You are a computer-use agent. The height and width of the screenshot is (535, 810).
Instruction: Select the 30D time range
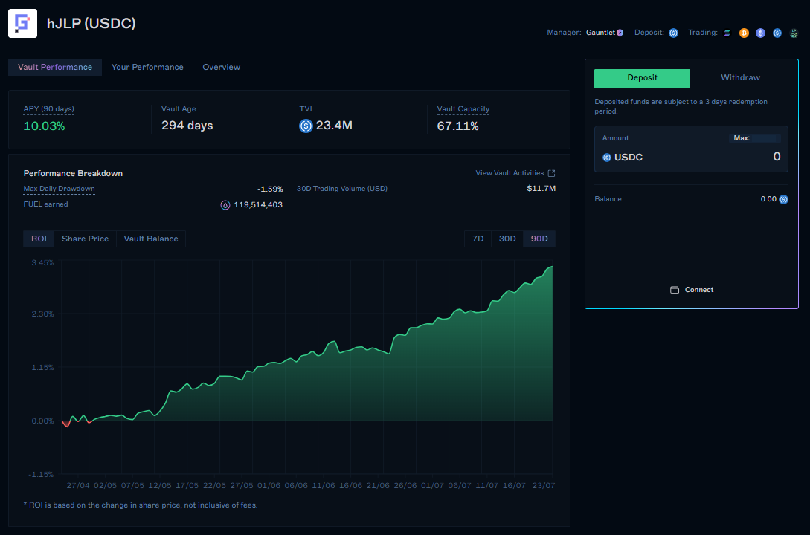507,239
